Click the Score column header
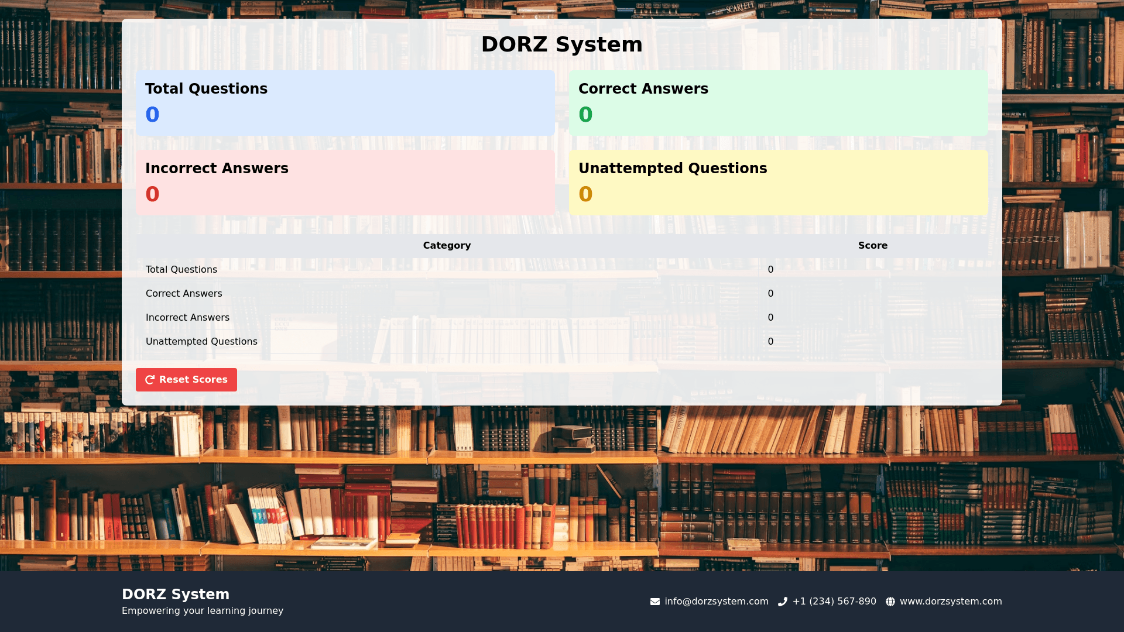Screen dimensions: 1124x632 [x=872, y=246]
